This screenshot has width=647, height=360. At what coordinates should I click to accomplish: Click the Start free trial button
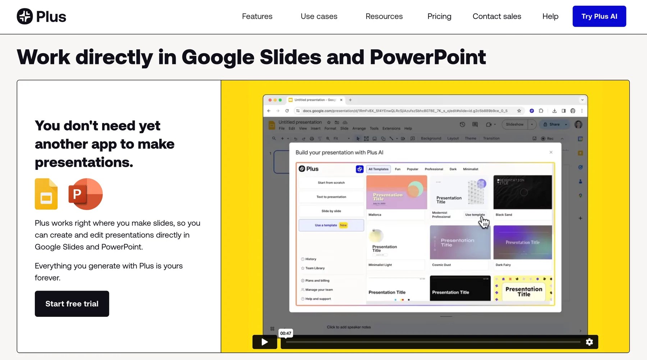pyautogui.click(x=72, y=304)
